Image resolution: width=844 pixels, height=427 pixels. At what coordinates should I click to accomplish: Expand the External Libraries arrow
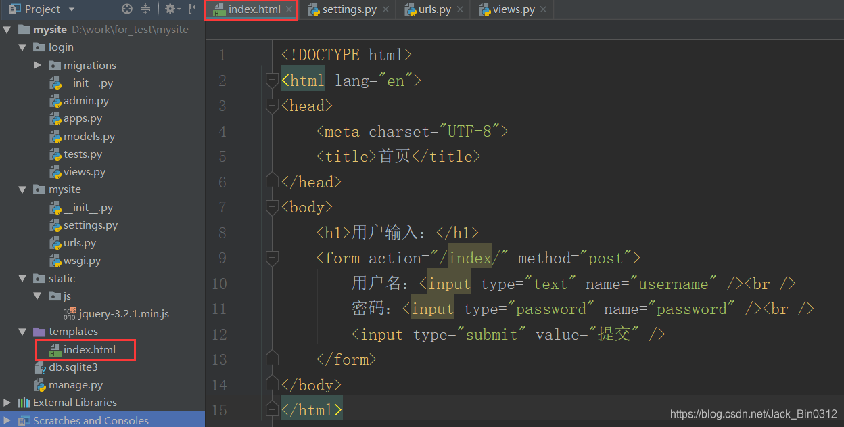[x=7, y=403]
